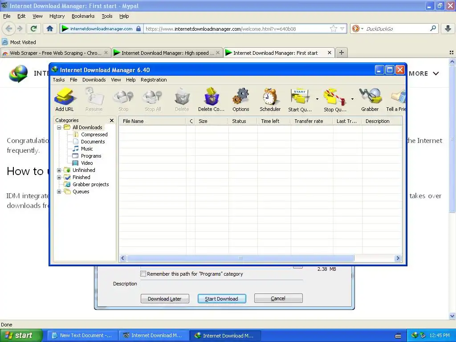Open Stop Queue dropdown arrow
456x342 pixels.
352,99
